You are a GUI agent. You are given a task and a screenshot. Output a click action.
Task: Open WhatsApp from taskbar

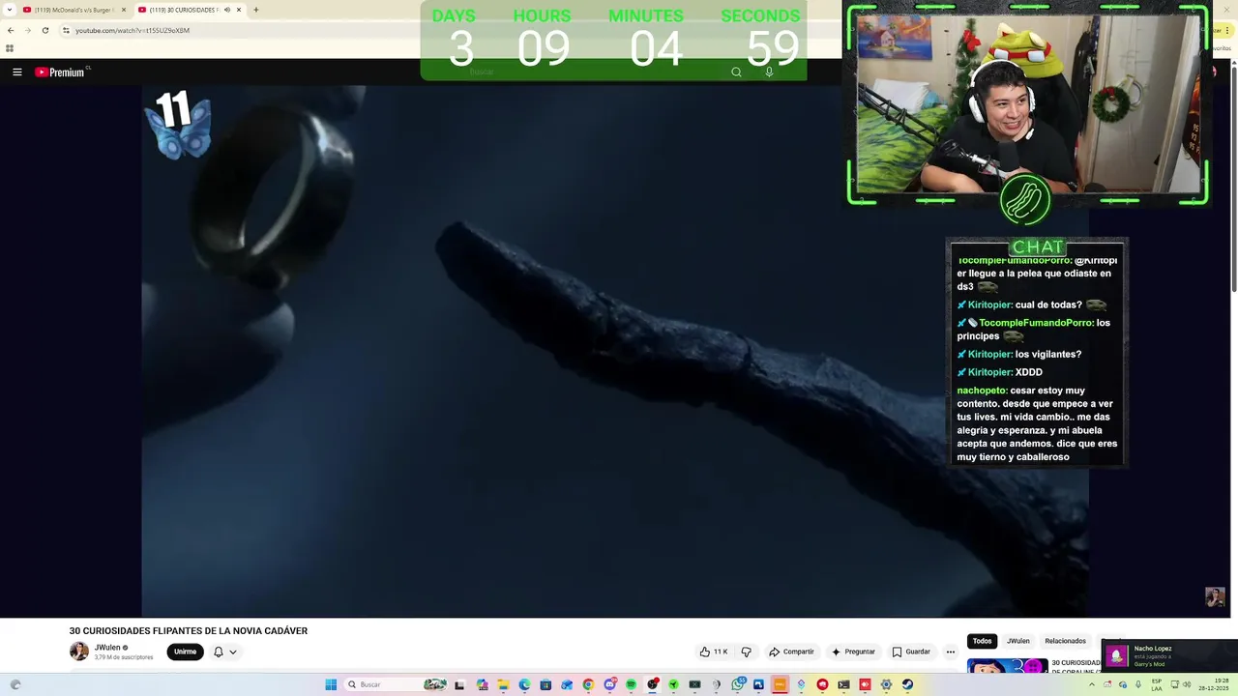click(x=738, y=684)
